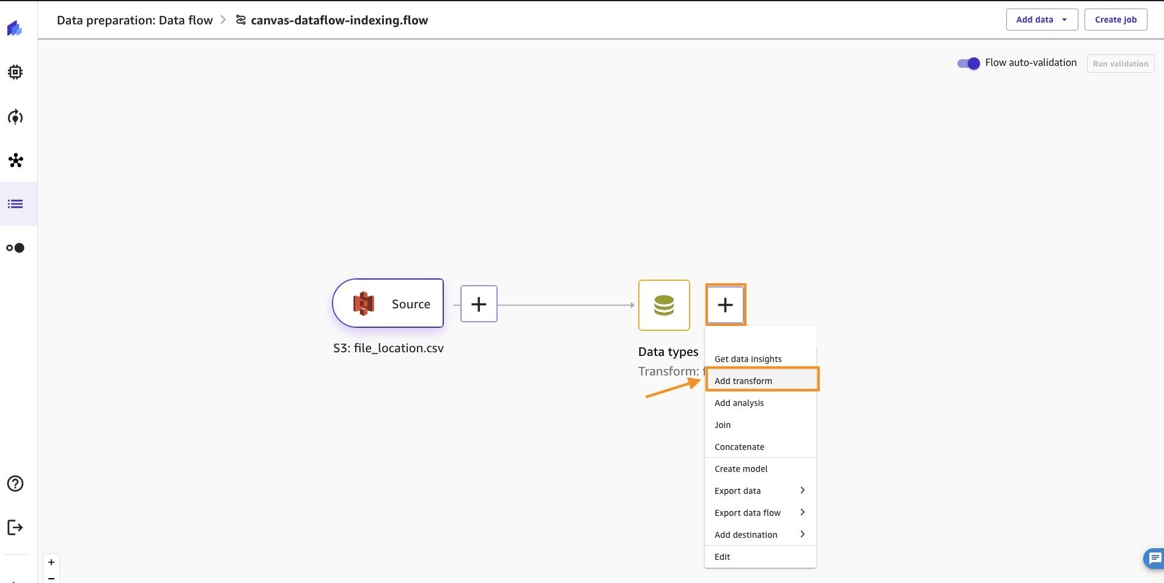Viewport: 1164px width, 583px height.
Task: Open the Help question mark icon
Action: [15, 483]
